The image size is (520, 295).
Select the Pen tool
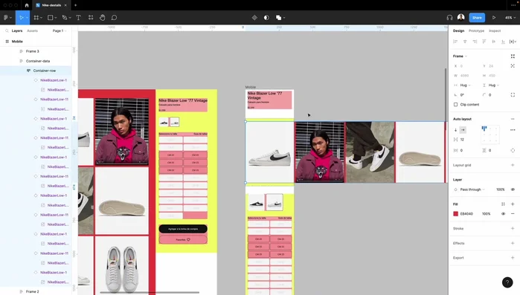coord(64,18)
